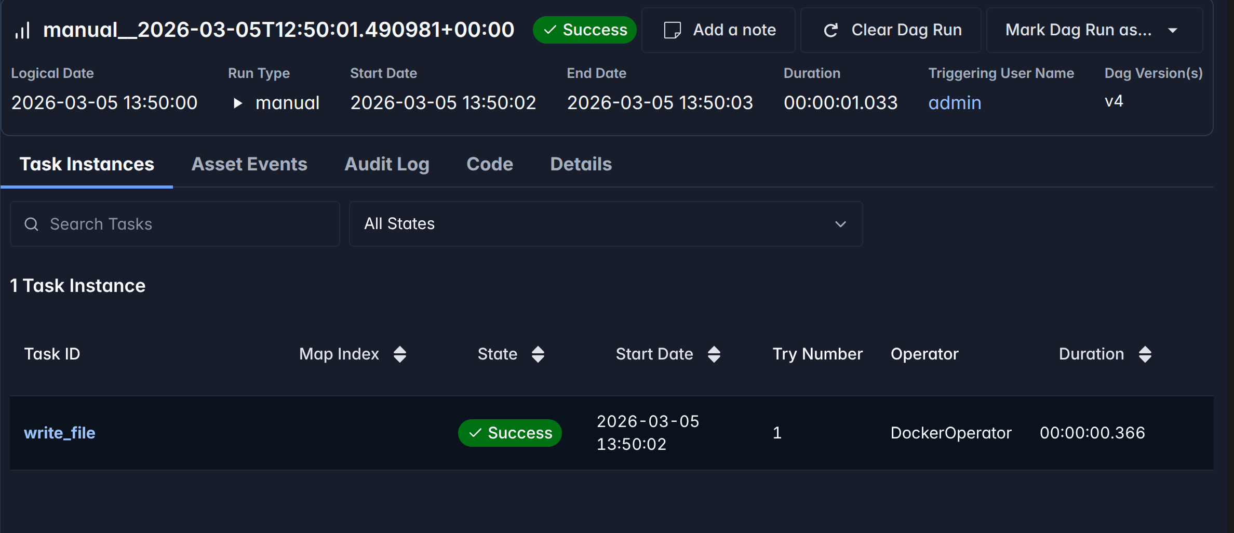Sort by Start Date column arrows
1234x533 pixels.
714,354
